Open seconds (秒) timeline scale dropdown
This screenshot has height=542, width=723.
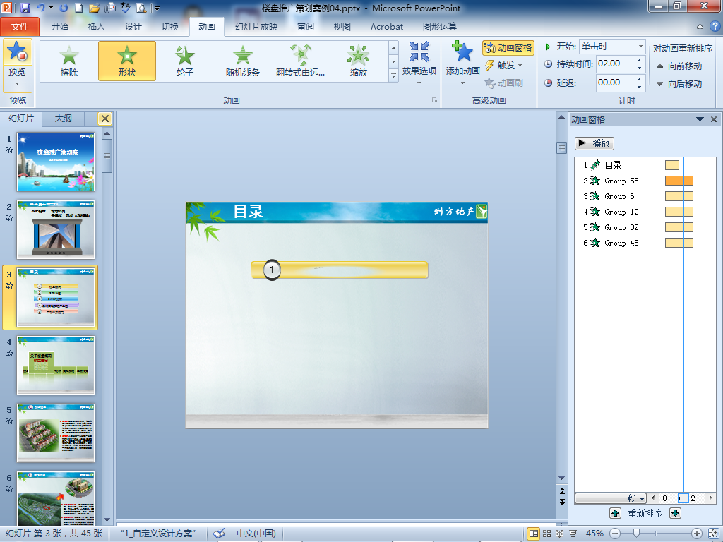click(643, 498)
